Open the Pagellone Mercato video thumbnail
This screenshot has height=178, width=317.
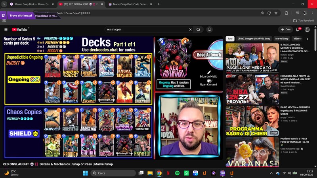pyautogui.click(x=252, y=58)
